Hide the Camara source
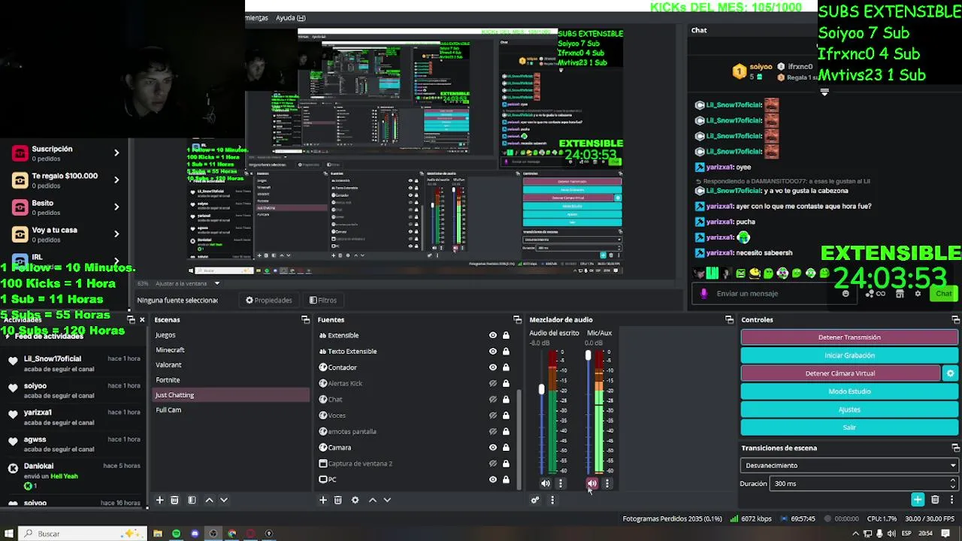 coord(493,447)
